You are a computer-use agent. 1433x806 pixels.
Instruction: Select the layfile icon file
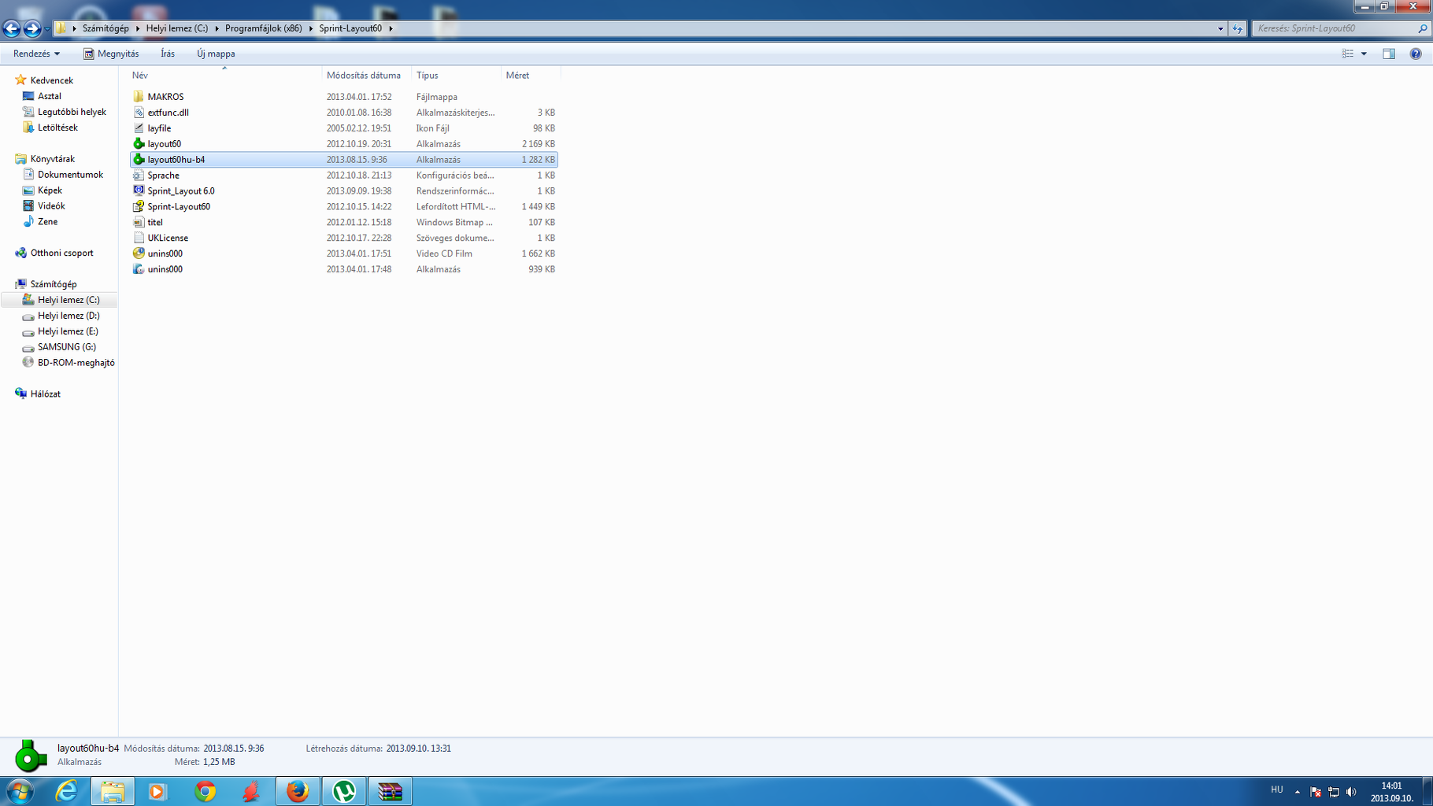pyautogui.click(x=139, y=128)
